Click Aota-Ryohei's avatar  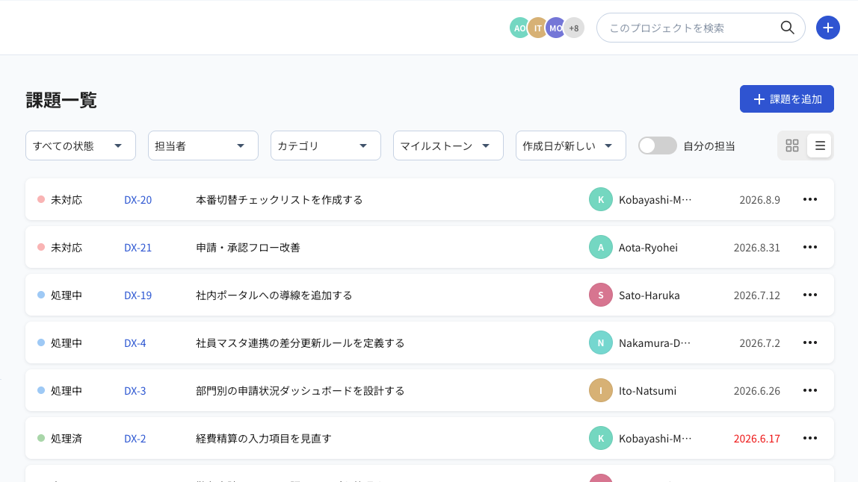point(600,247)
